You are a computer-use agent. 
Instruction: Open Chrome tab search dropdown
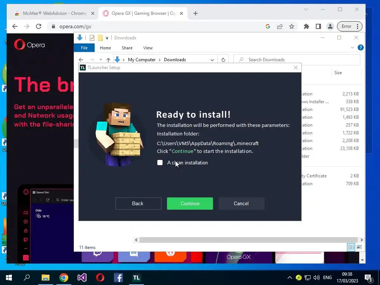click(x=306, y=9)
